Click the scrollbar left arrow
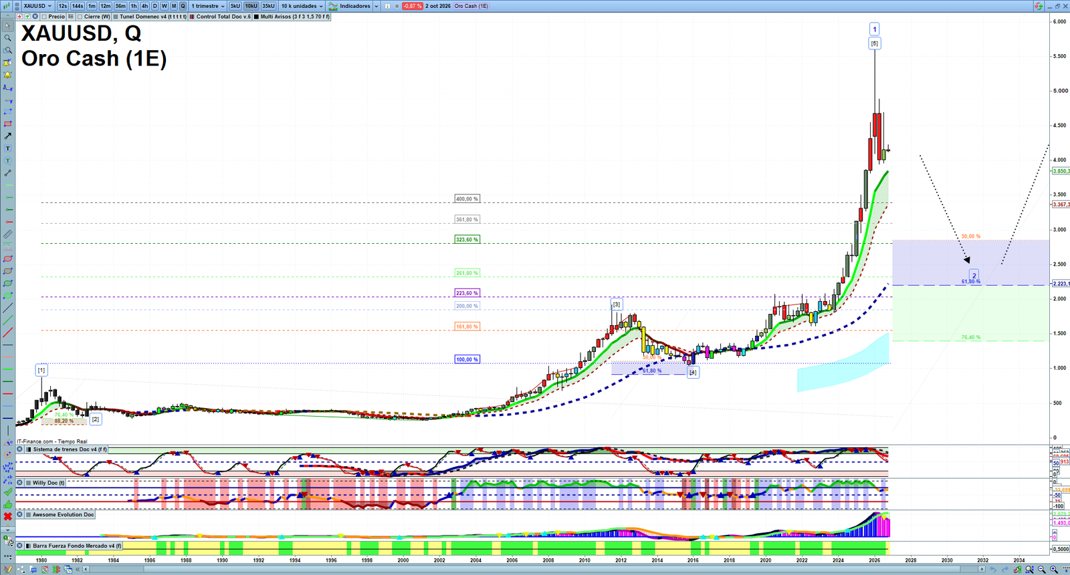The image size is (1070, 575). pos(86,570)
